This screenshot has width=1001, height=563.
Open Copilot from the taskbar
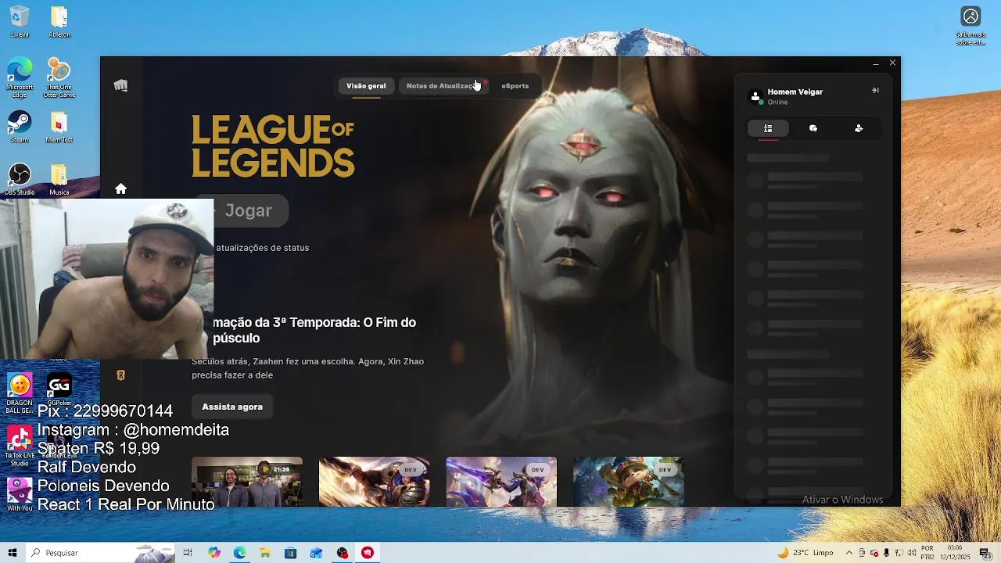click(214, 553)
